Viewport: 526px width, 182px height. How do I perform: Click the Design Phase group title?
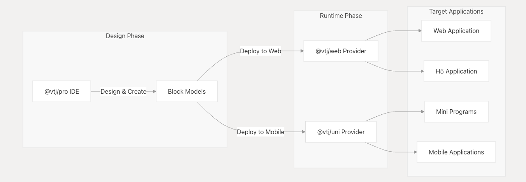tap(125, 36)
